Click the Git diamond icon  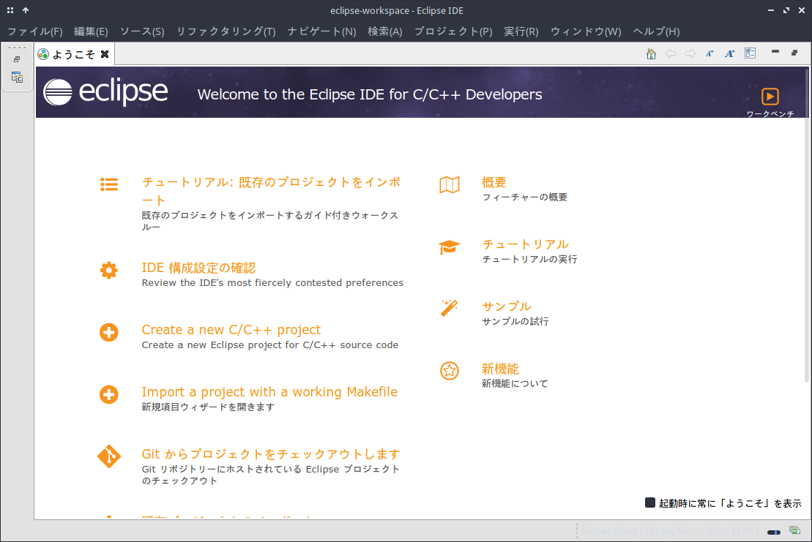109,456
